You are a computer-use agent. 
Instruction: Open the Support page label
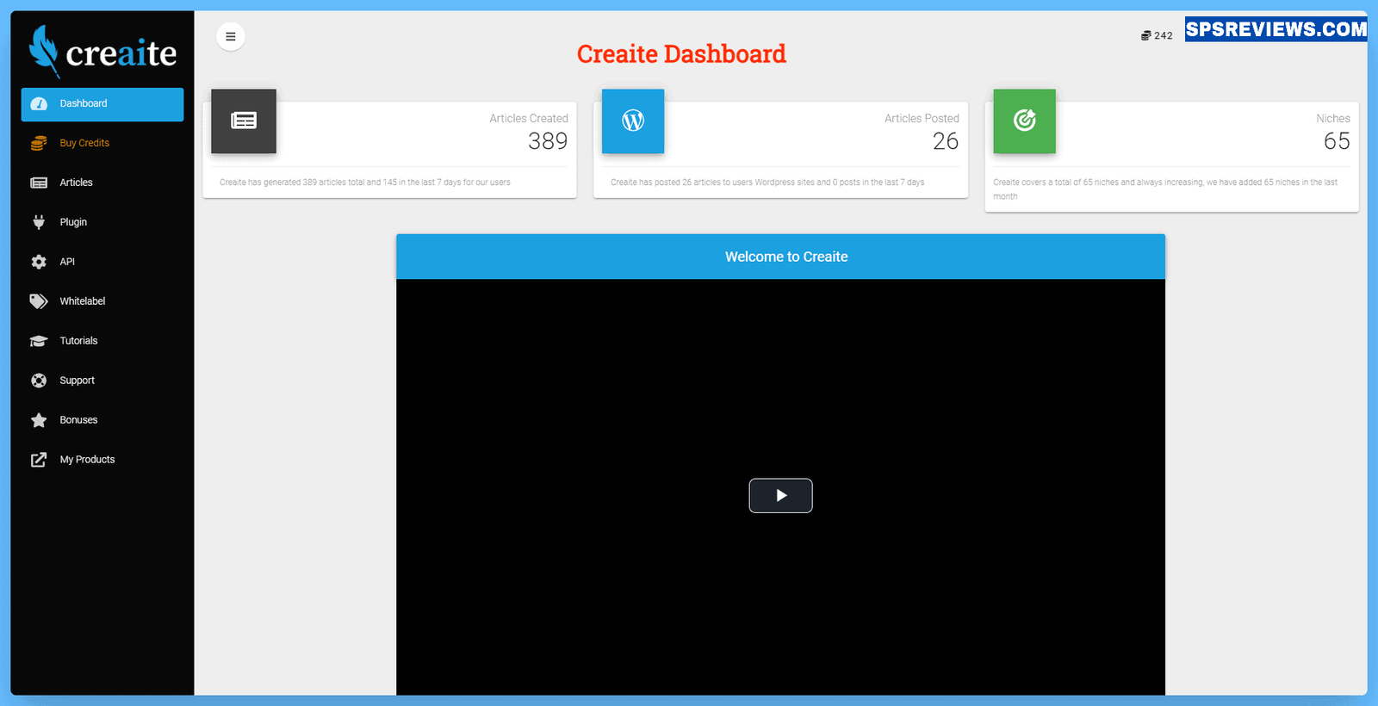click(x=78, y=381)
